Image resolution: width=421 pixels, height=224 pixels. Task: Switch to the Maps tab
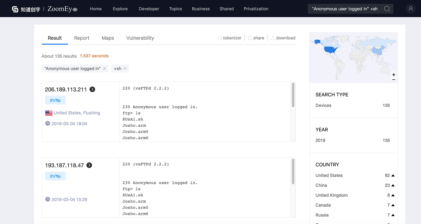coord(108,38)
